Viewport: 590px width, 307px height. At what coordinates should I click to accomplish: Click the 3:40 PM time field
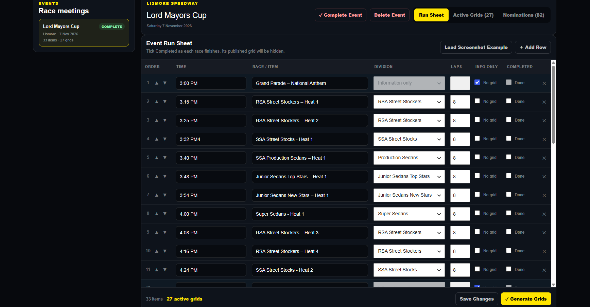click(211, 158)
